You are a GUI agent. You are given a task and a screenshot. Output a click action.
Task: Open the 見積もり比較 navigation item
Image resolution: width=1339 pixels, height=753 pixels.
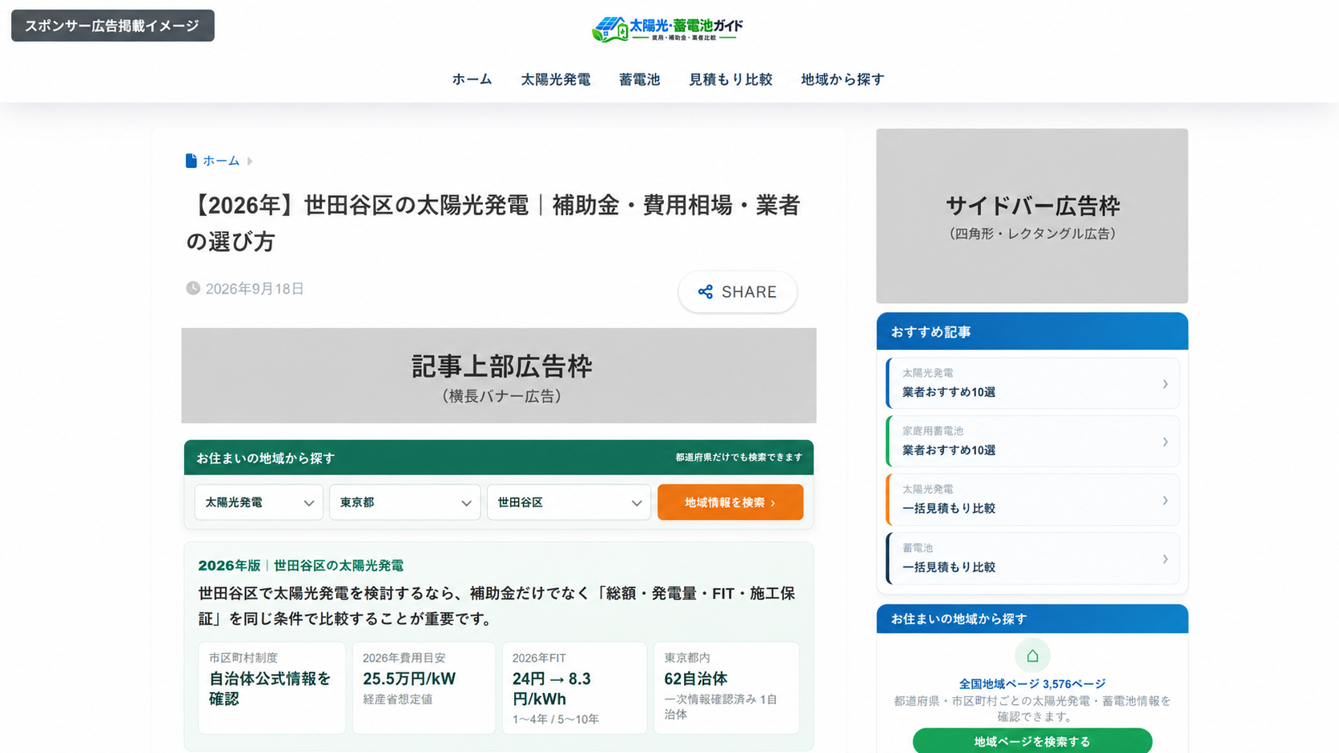pos(730,79)
